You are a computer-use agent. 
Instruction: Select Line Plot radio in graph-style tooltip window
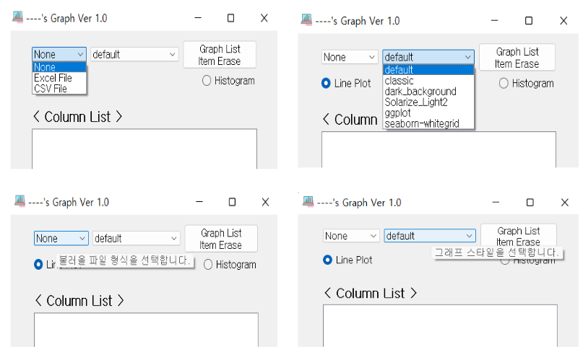(347, 260)
